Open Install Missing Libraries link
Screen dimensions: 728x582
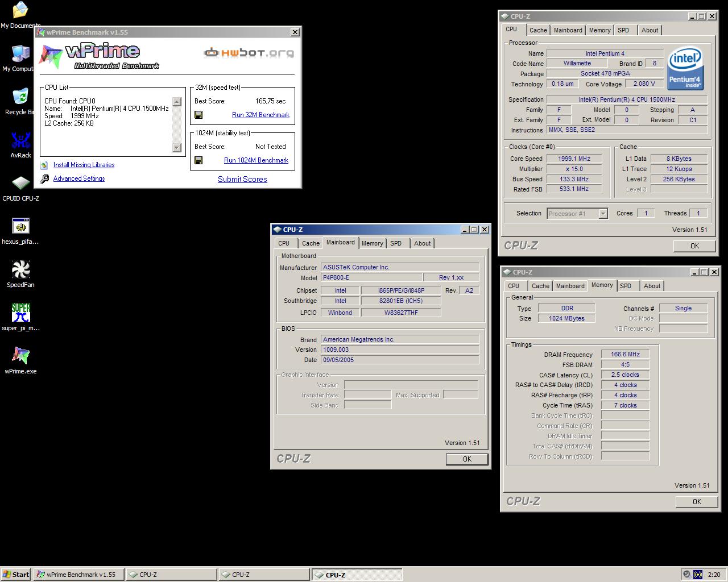pyautogui.click(x=84, y=165)
